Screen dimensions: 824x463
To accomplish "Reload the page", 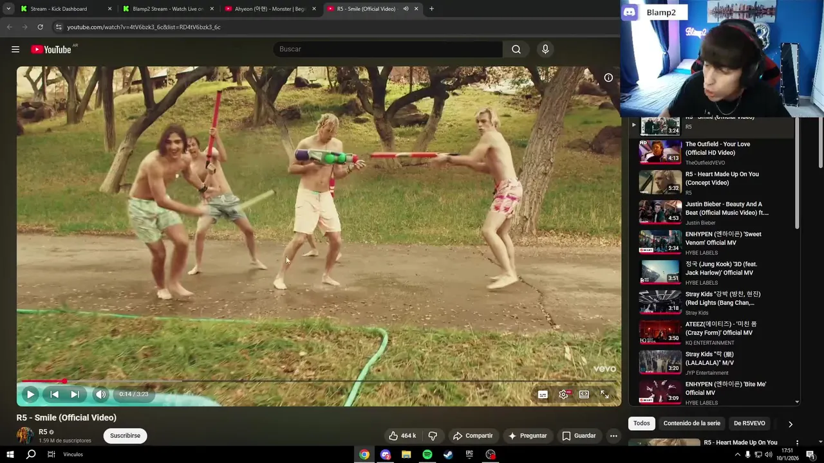I will click(40, 27).
